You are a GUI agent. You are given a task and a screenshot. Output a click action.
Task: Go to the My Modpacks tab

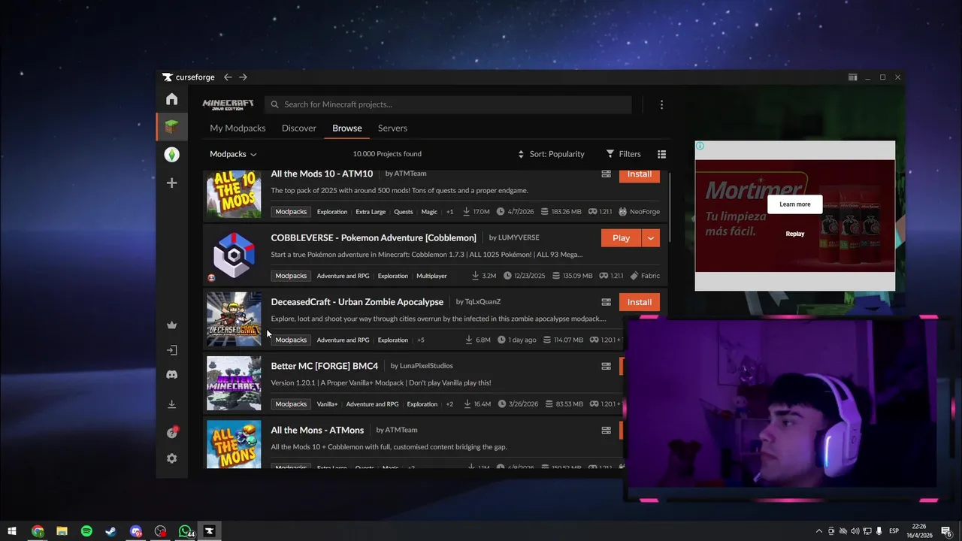click(237, 128)
